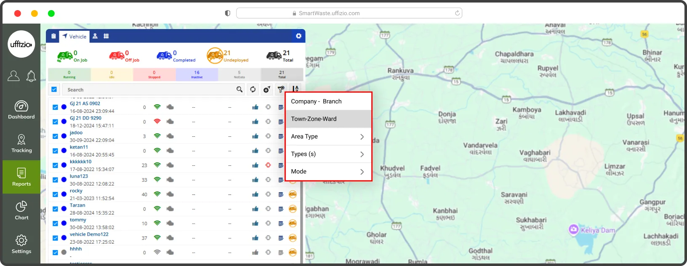
Task: Click undeployed truck icon on Tarzan row
Action: click(x=293, y=209)
